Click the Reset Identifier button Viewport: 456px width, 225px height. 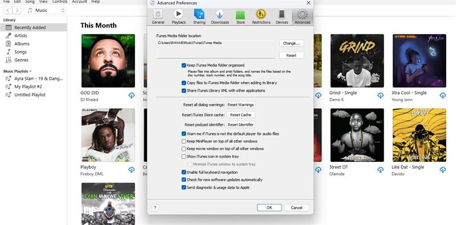coord(241,125)
